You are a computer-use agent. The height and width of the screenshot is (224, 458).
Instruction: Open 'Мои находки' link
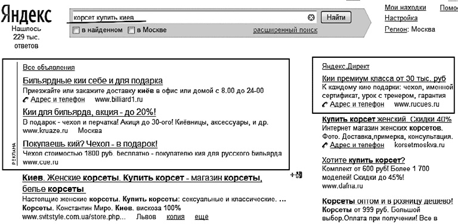coord(406,8)
